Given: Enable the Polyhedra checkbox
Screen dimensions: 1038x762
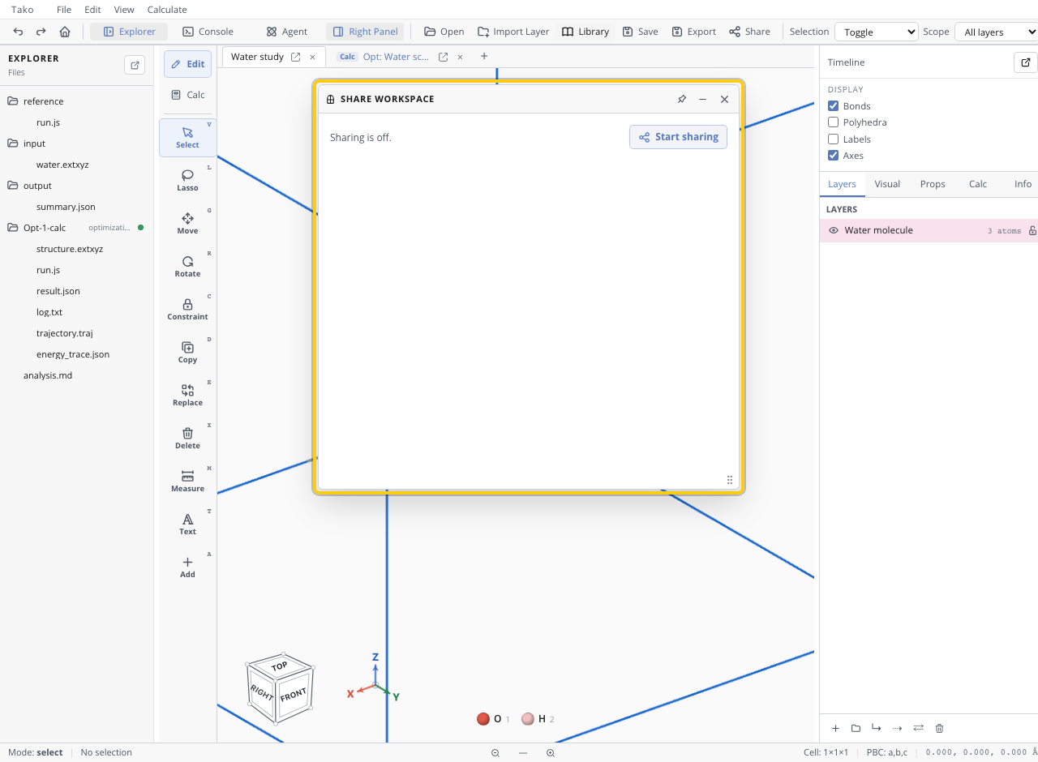Looking at the screenshot, I should pos(833,122).
